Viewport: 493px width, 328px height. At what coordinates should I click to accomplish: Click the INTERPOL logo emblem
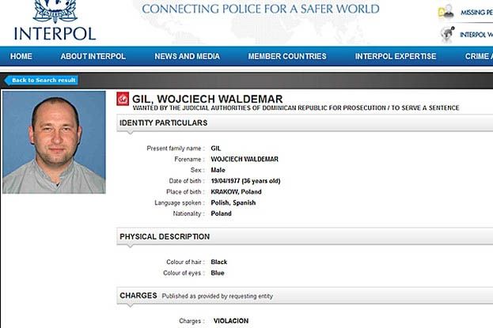(x=55, y=11)
